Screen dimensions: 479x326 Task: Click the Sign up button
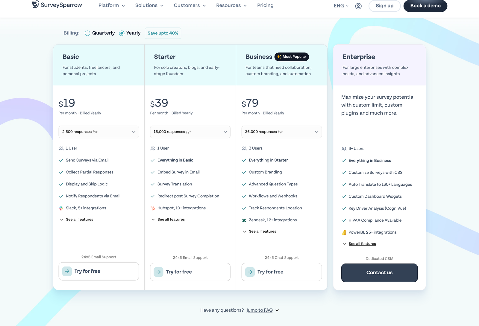[385, 6]
